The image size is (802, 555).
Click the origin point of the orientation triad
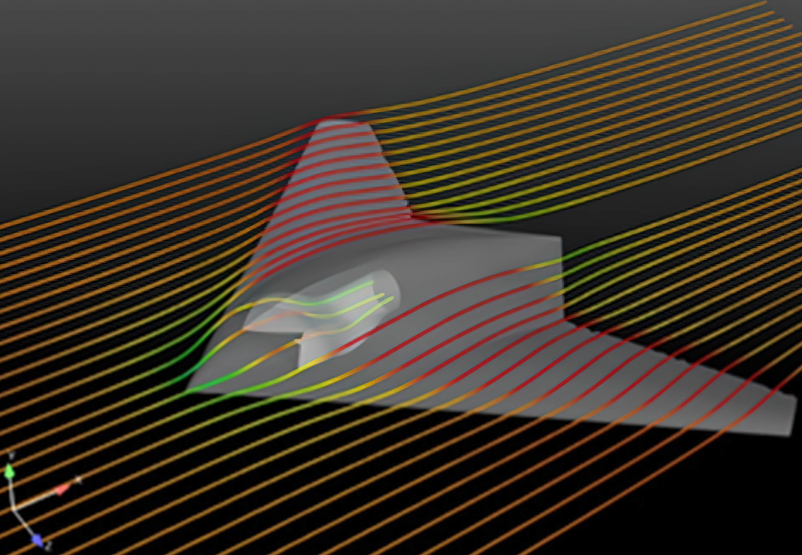[13, 508]
